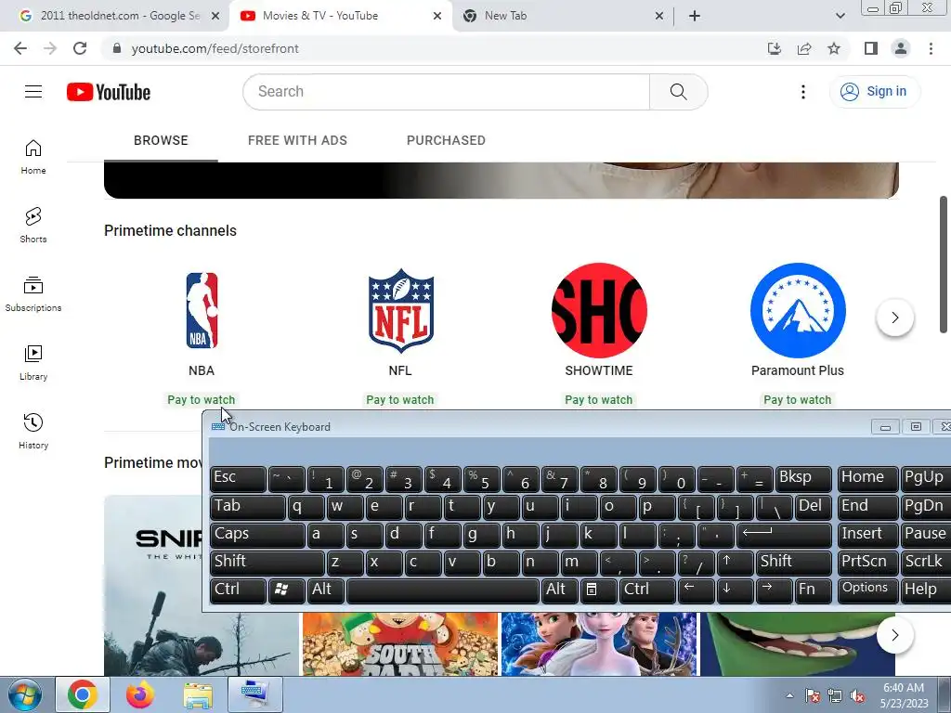Click the install/download page icon

point(775,48)
